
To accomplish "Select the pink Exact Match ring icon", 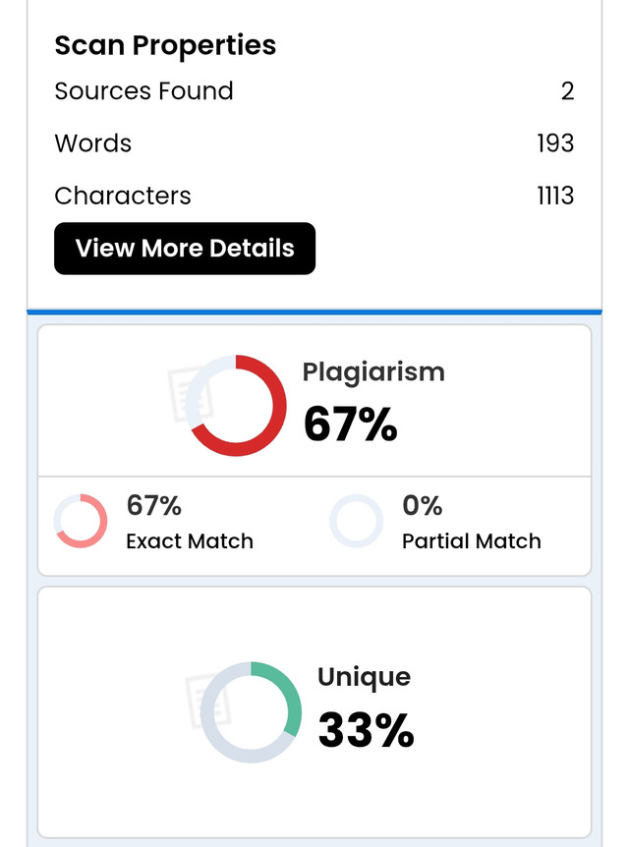I will 81,521.
